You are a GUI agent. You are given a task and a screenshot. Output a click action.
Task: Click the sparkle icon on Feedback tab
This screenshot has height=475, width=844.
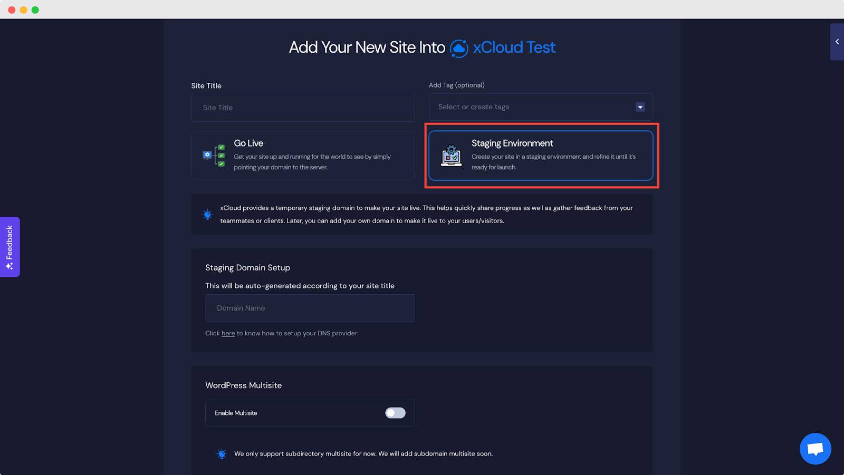[x=9, y=266]
